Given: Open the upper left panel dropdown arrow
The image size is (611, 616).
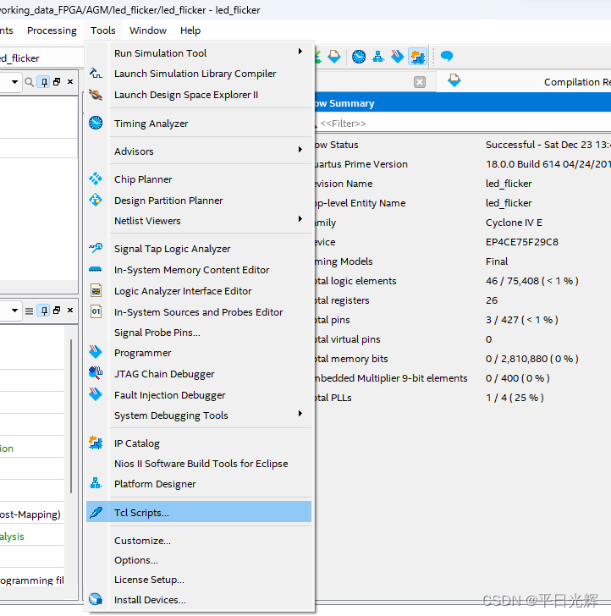Looking at the screenshot, I should coord(14,82).
